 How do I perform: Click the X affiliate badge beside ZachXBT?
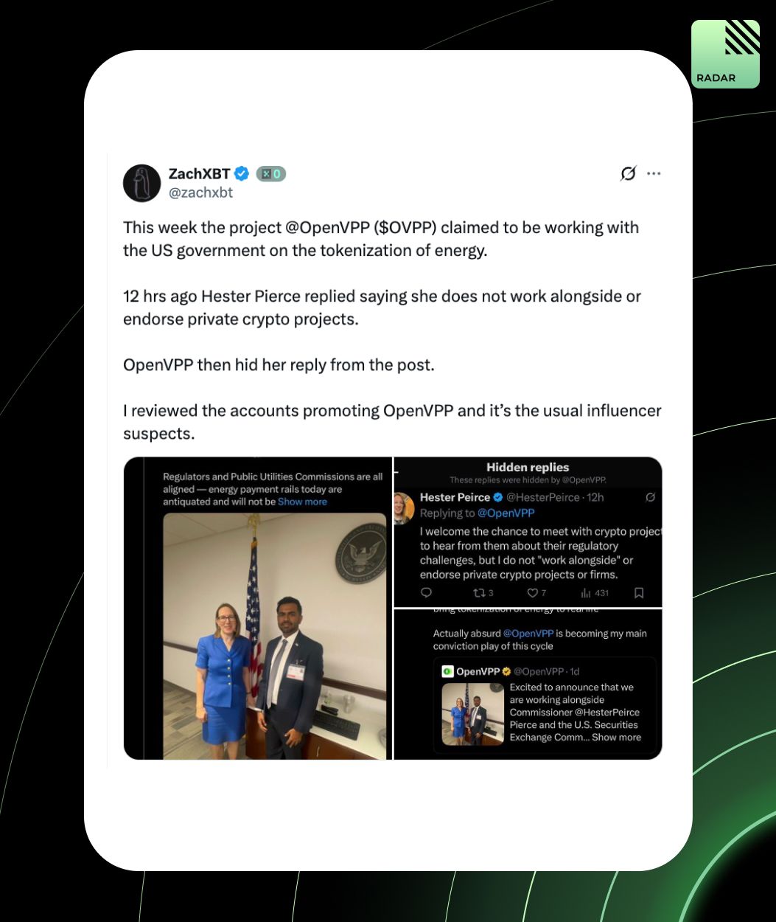point(271,174)
